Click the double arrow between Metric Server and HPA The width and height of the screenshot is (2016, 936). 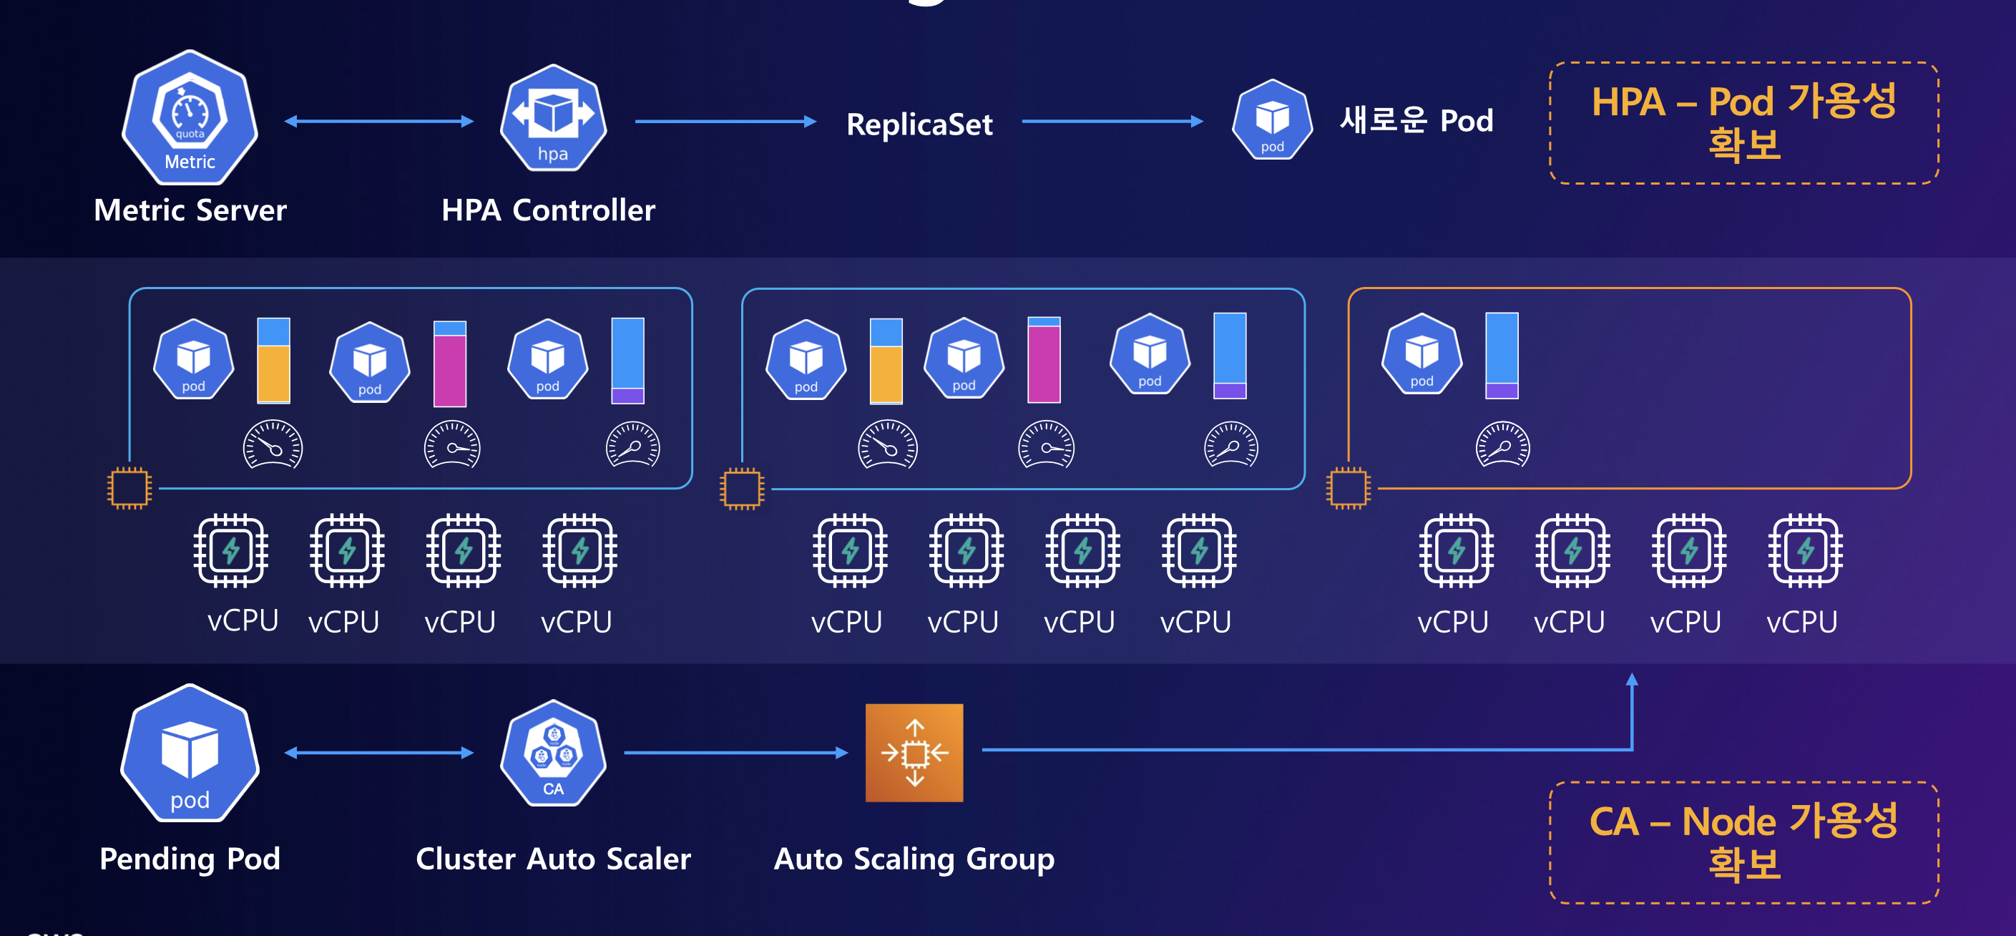coord(378,122)
